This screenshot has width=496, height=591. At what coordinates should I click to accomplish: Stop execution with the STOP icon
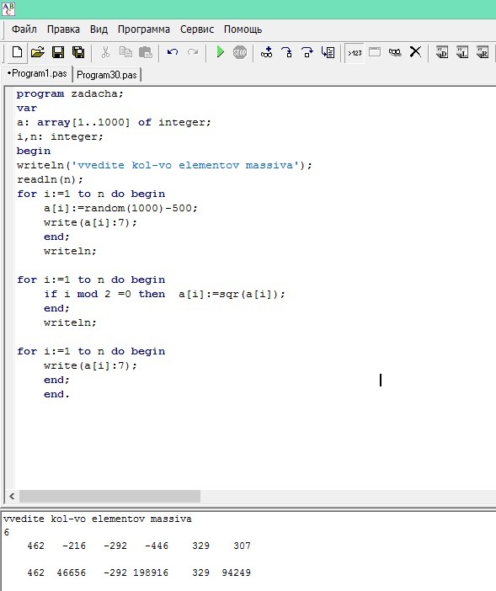(x=240, y=52)
